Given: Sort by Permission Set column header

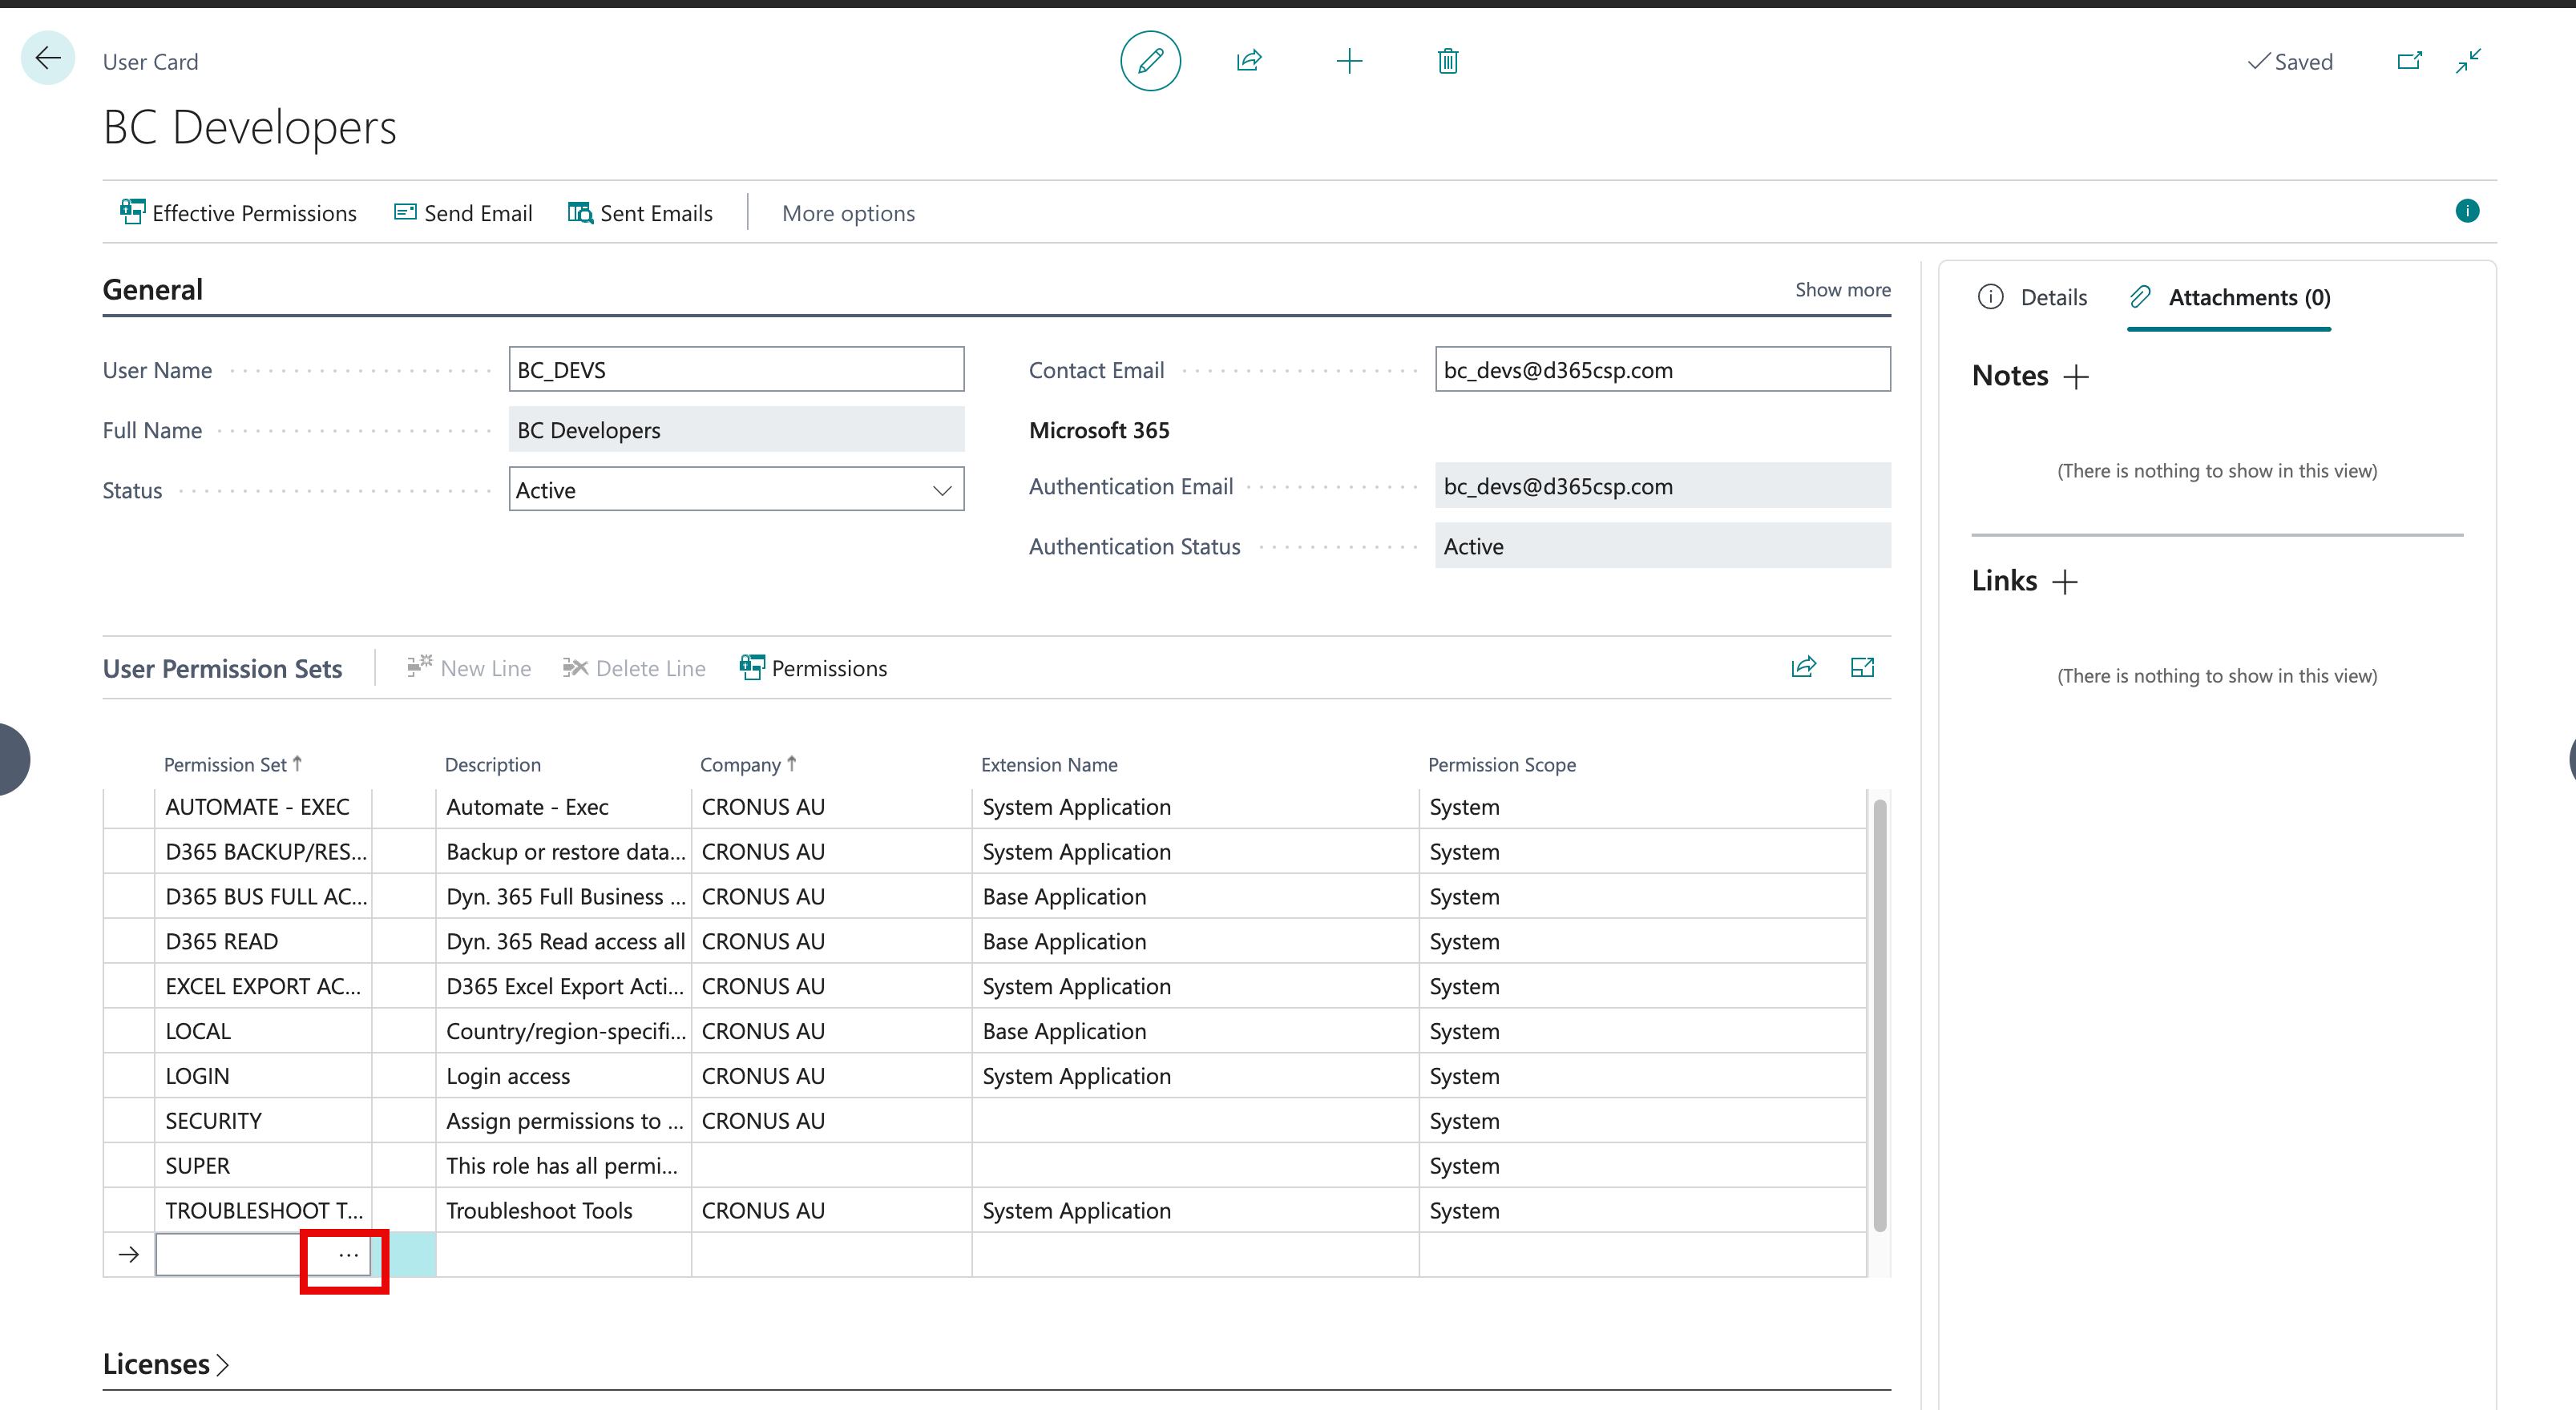Looking at the screenshot, I should (226, 764).
